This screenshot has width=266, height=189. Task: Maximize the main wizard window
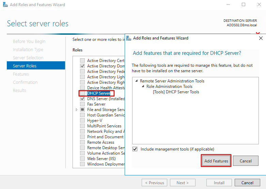[x=244, y=4]
